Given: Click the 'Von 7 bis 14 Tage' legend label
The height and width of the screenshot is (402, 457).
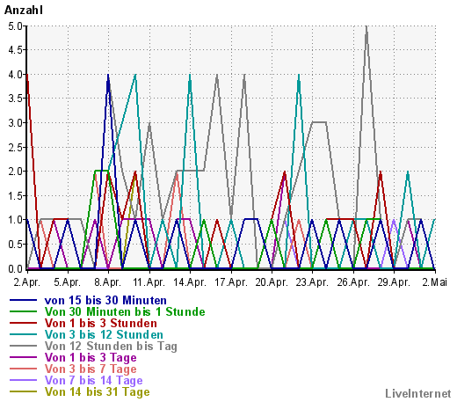Looking at the screenshot, I should click(x=93, y=380).
